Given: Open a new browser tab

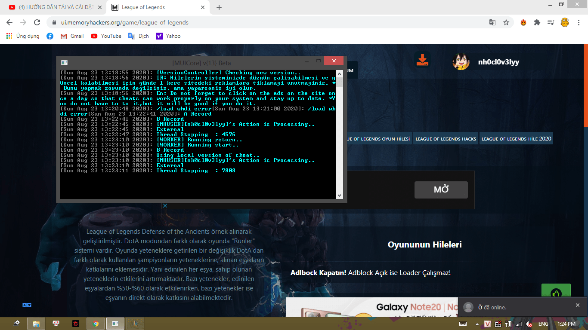Looking at the screenshot, I should coord(219,7).
